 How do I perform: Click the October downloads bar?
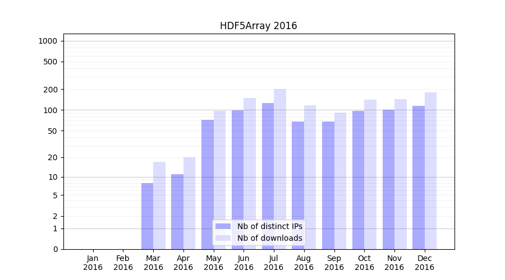tap(370, 174)
